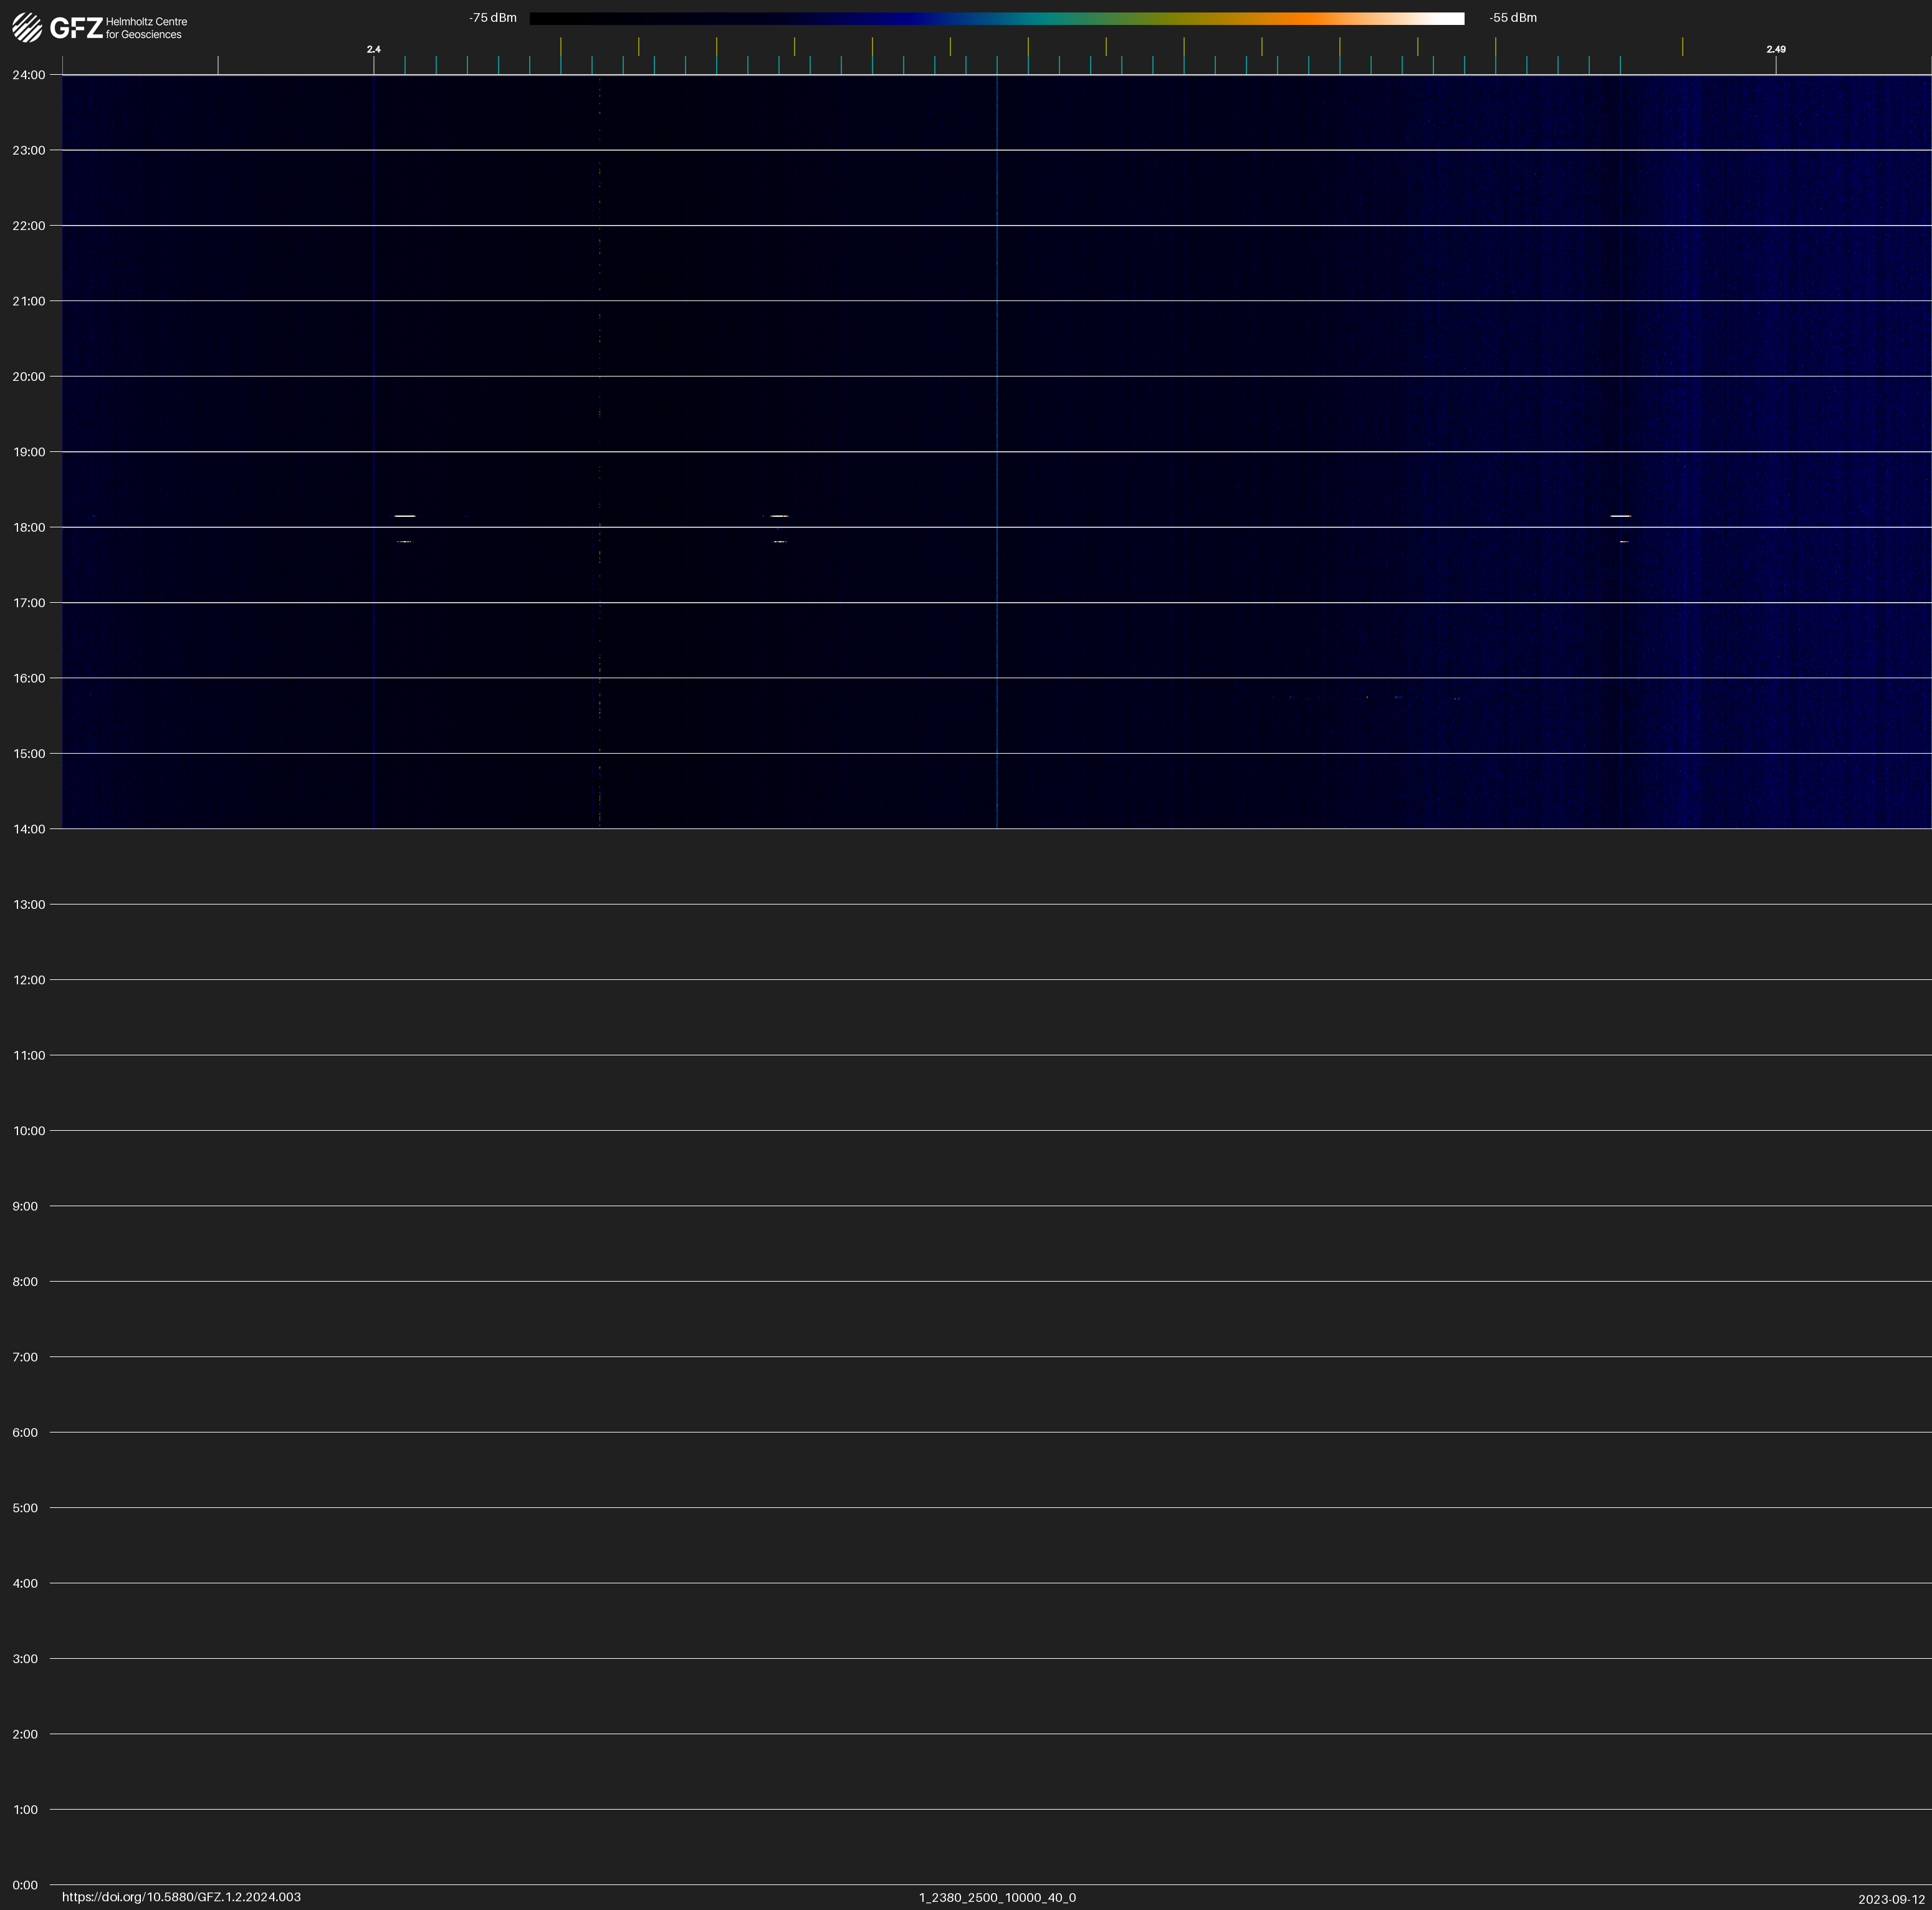This screenshot has height=1910, width=1932.
Task: Click the middle bright signal burst near 18:00
Action: tap(779, 516)
